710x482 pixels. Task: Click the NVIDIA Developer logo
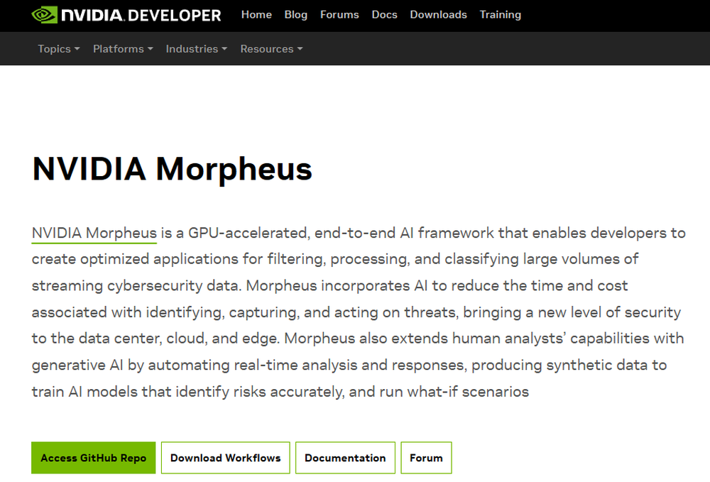(126, 15)
